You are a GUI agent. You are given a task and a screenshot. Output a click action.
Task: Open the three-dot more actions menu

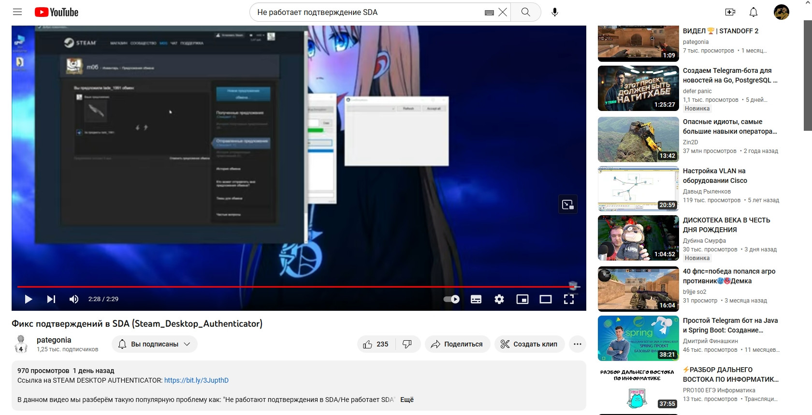(578, 344)
